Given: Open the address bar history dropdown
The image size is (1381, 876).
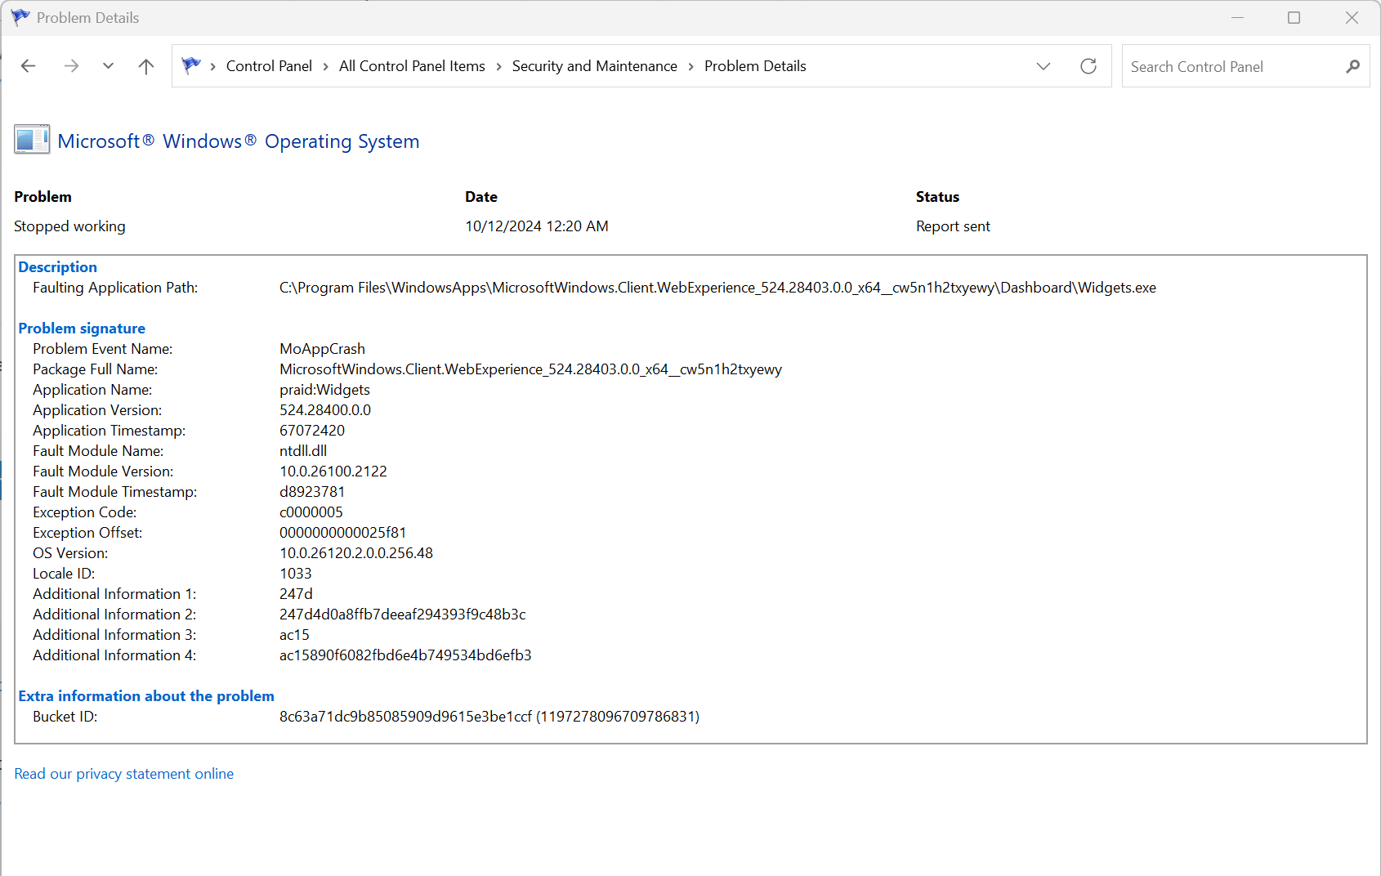Looking at the screenshot, I should point(1044,66).
